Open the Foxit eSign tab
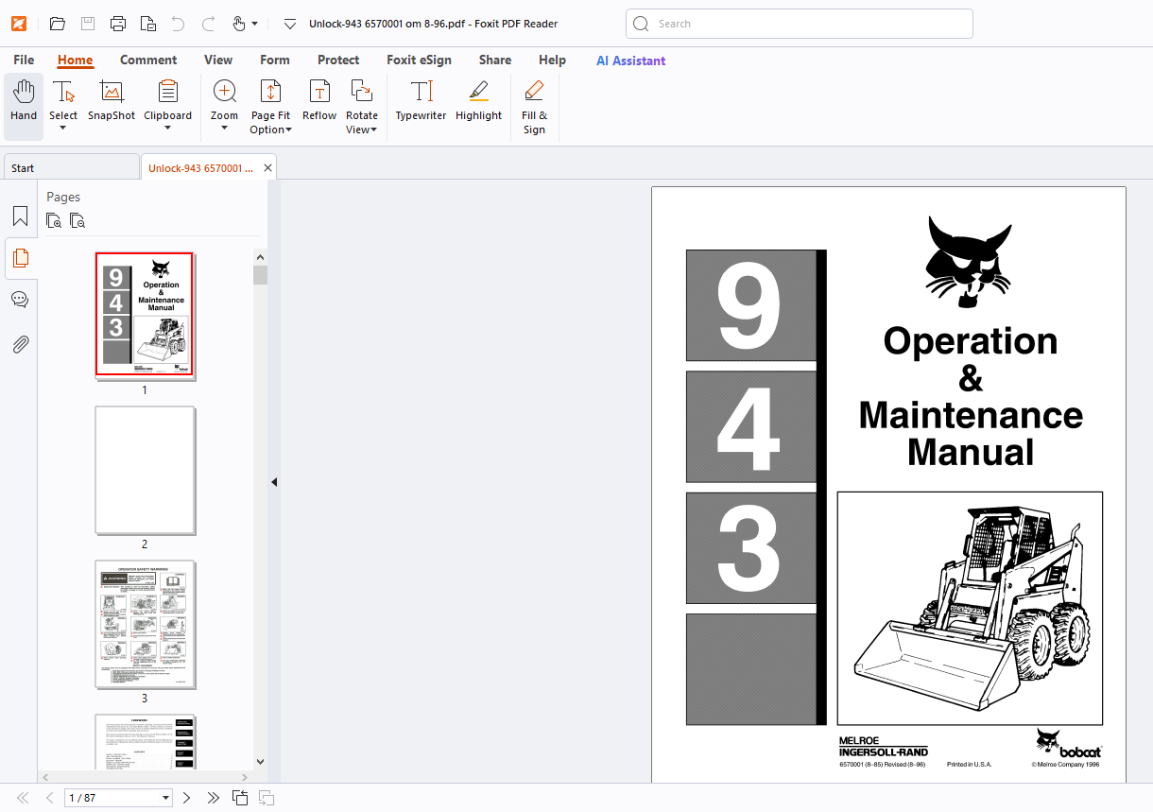Viewport: 1153px width, 812px height. (419, 60)
